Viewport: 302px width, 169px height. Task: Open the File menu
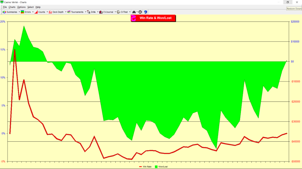5,7
